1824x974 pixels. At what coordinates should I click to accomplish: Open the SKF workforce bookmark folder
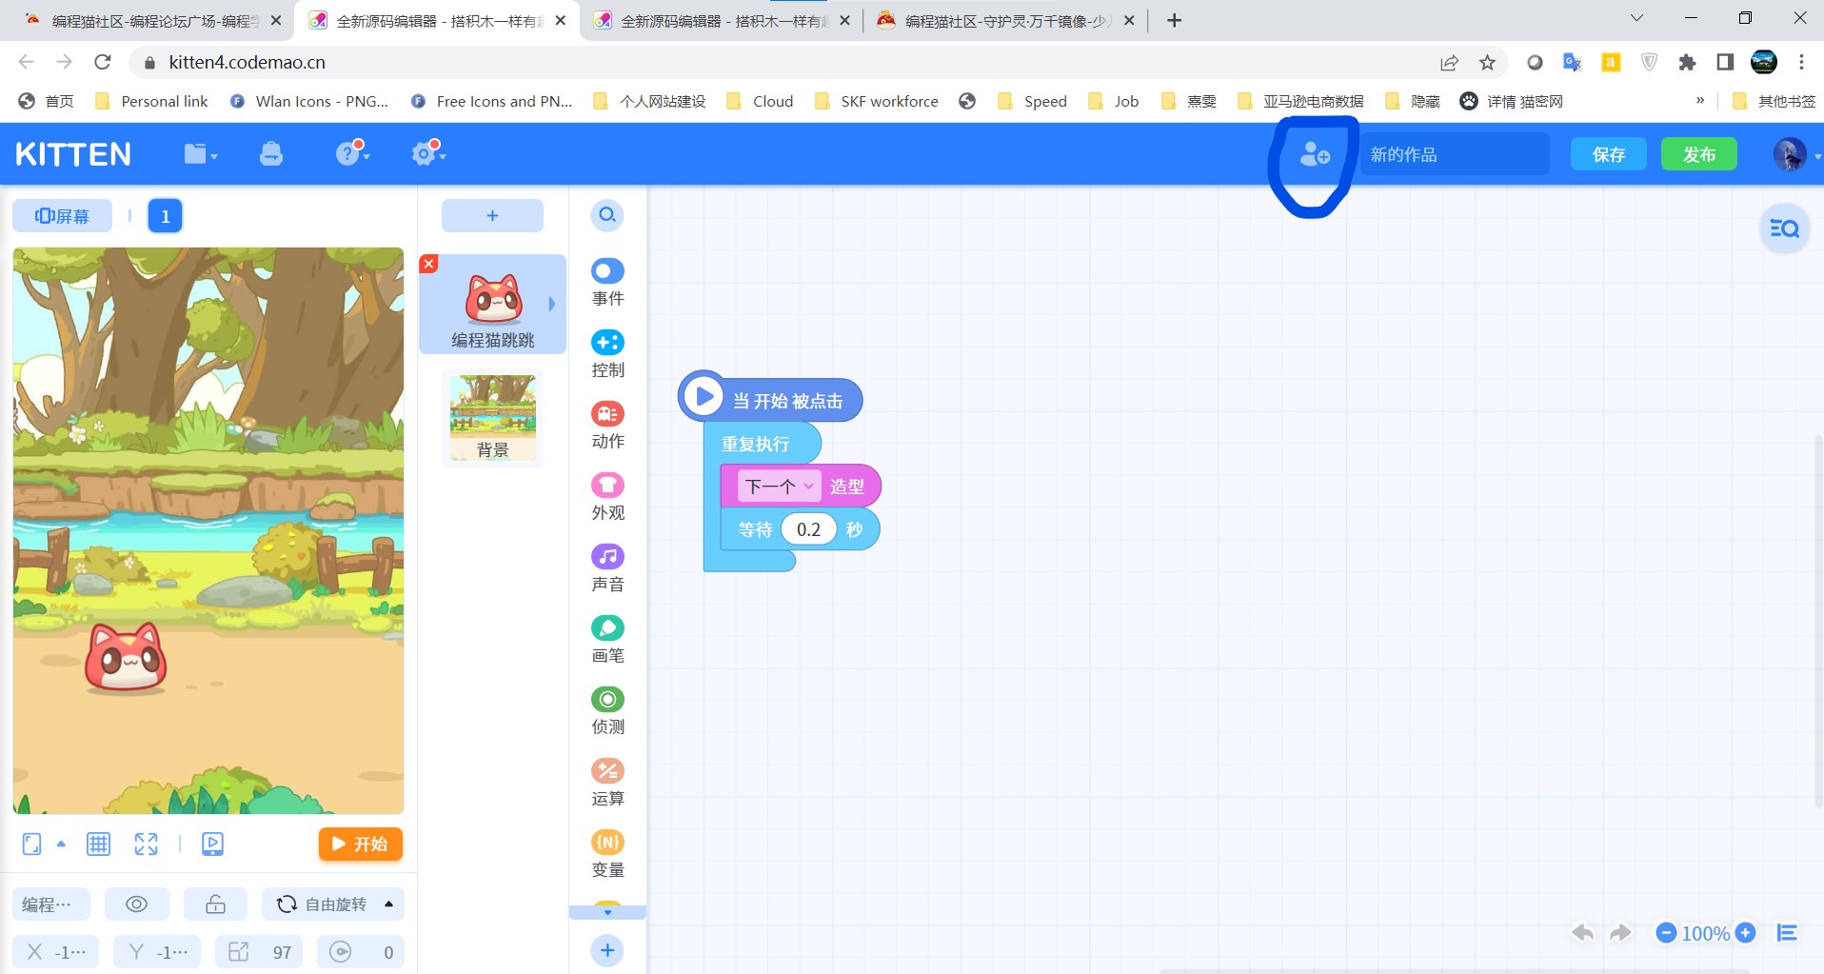877,101
